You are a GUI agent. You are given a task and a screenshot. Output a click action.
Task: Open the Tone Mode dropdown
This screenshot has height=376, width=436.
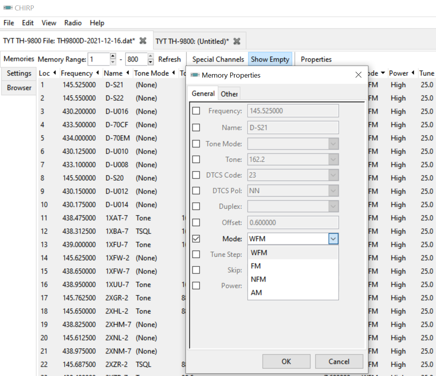pos(333,144)
